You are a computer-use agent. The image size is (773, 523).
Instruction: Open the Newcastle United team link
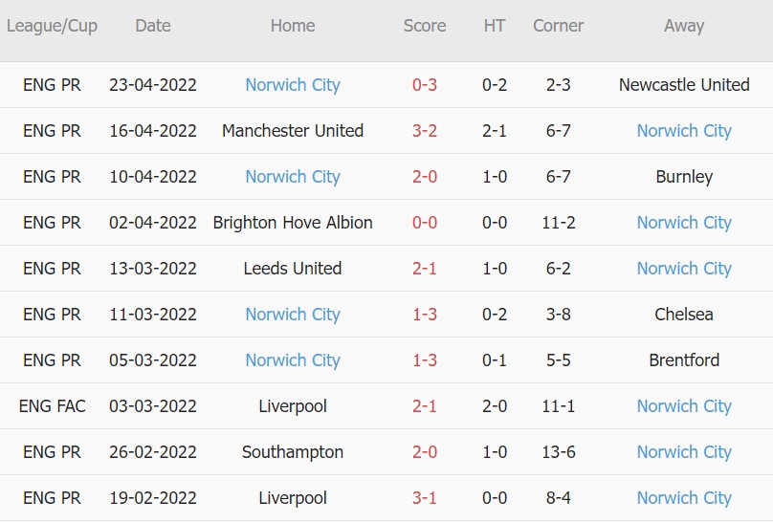(x=684, y=85)
